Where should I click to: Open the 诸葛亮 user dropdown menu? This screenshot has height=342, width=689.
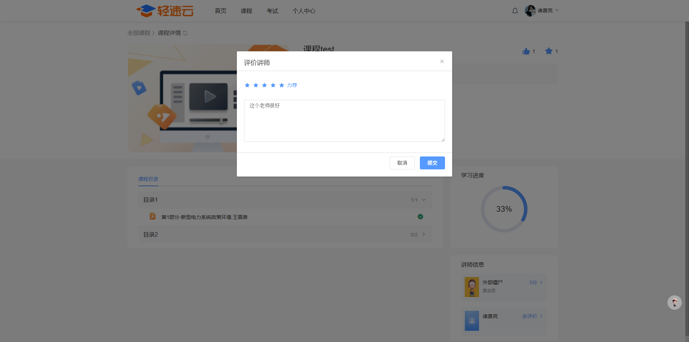[x=542, y=11]
